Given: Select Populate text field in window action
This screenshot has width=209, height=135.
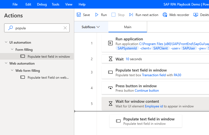Looking at the screenshot, I should [37, 56].
